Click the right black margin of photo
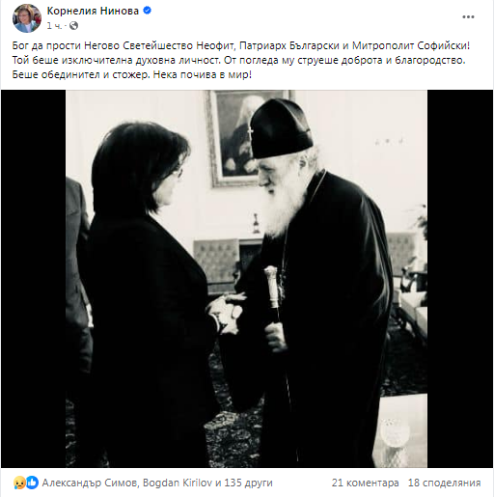Viewport: 494px width, 497px height. (x=460, y=279)
